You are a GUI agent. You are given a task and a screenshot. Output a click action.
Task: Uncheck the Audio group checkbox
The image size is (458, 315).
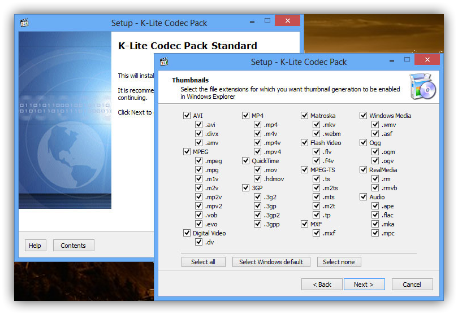click(x=364, y=197)
